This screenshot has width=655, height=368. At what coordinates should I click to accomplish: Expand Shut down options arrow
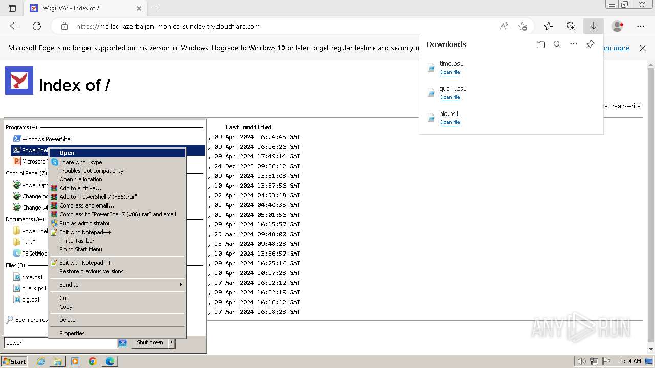coord(172,343)
